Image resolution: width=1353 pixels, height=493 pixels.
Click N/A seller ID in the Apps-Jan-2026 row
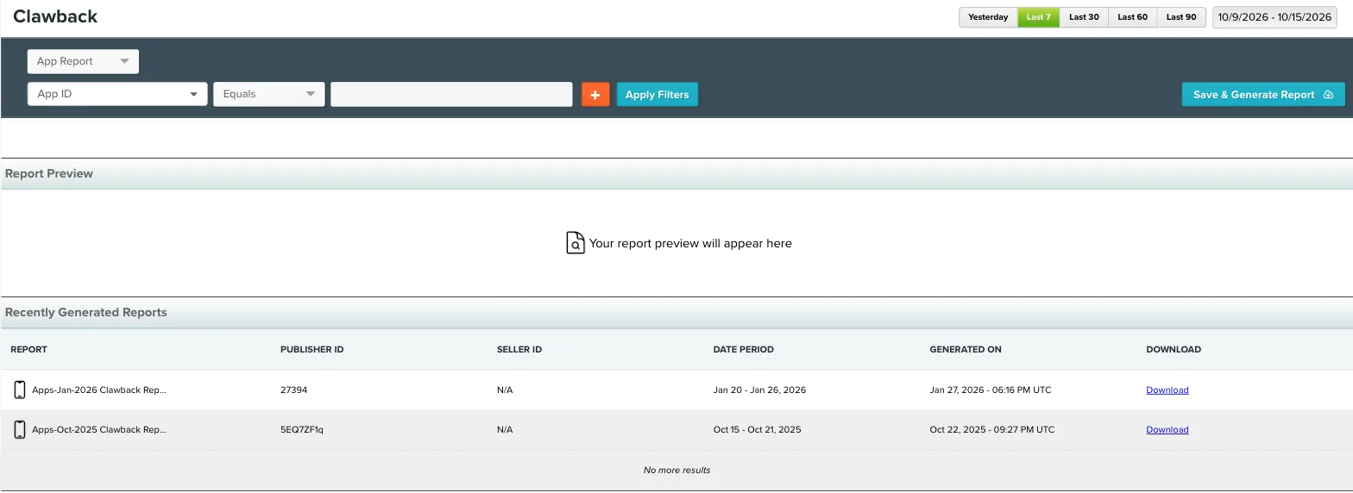coord(505,390)
